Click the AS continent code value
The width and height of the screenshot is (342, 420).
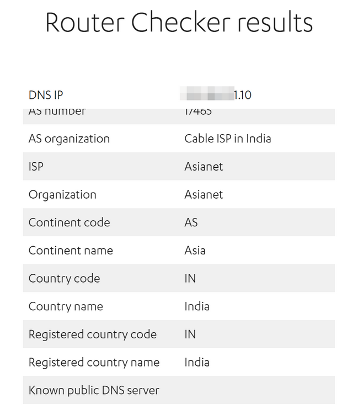(191, 222)
